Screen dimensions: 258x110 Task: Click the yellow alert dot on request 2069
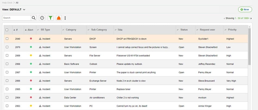pos(31,56)
